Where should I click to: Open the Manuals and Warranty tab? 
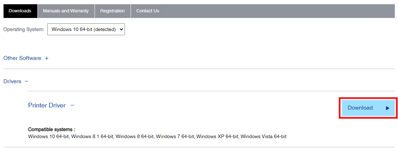coord(66,11)
